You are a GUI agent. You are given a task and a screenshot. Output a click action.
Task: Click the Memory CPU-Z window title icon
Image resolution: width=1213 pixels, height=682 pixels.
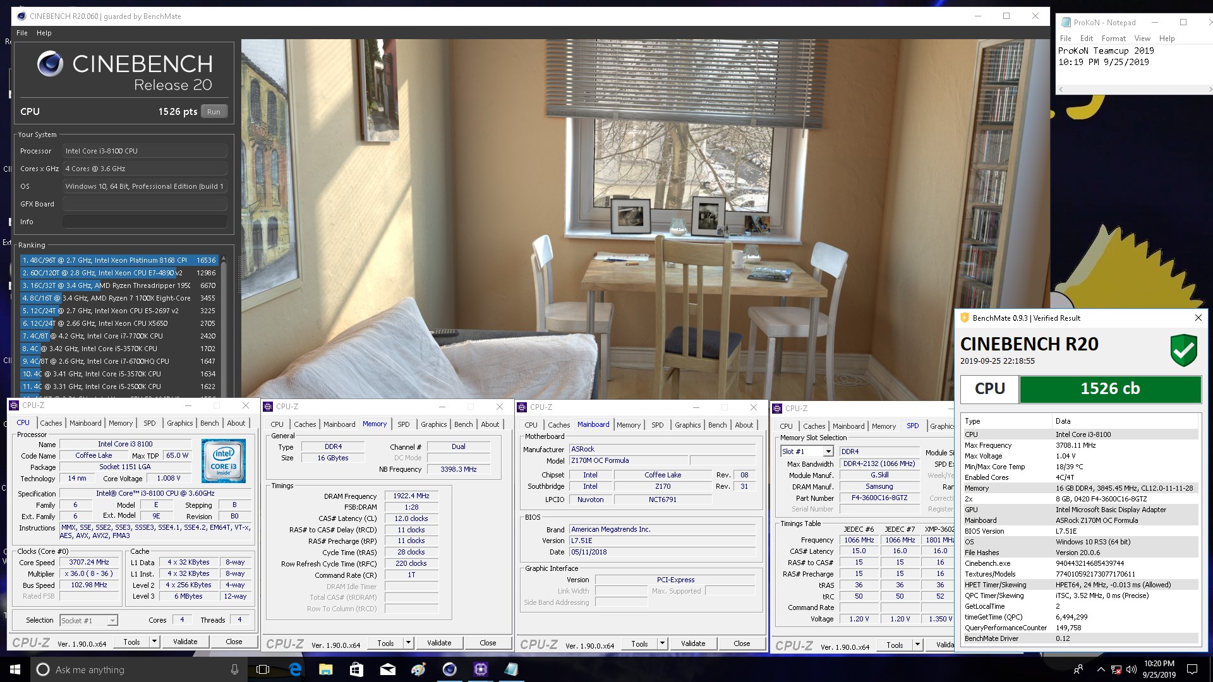tap(269, 407)
